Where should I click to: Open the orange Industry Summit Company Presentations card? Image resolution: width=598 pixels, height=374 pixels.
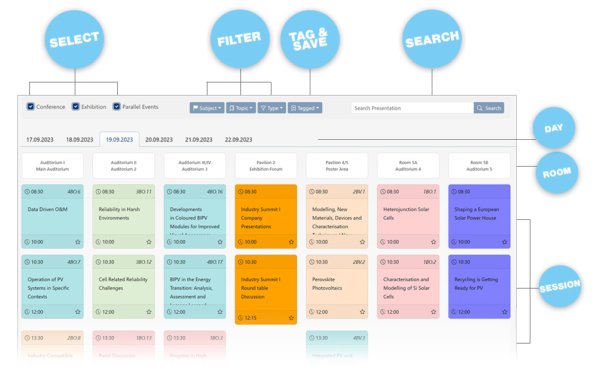266,218
